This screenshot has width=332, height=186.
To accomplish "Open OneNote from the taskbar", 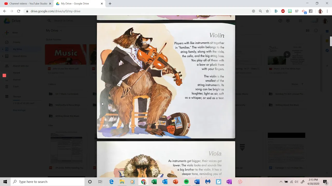I will pos(229,182).
